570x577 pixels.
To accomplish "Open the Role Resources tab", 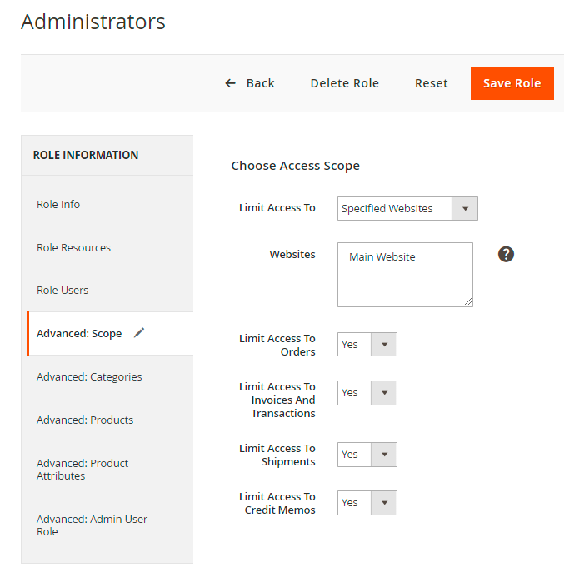I will pyautogui.click(x=73, y=248).
